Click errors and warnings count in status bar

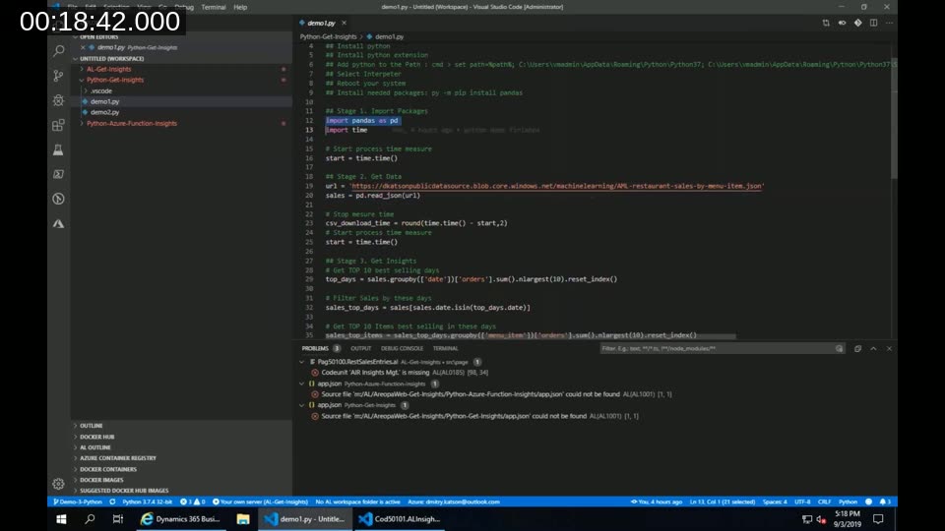[x=192, y=501]
